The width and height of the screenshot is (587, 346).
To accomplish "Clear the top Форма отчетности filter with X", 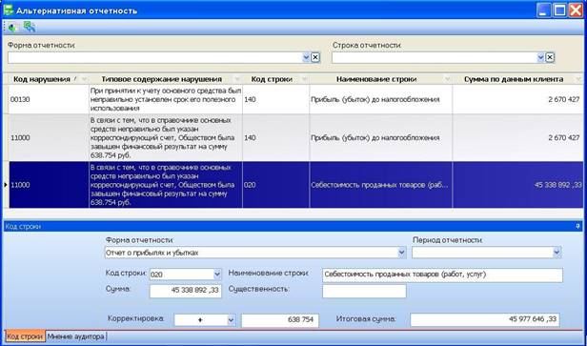I will click(315, 57).
